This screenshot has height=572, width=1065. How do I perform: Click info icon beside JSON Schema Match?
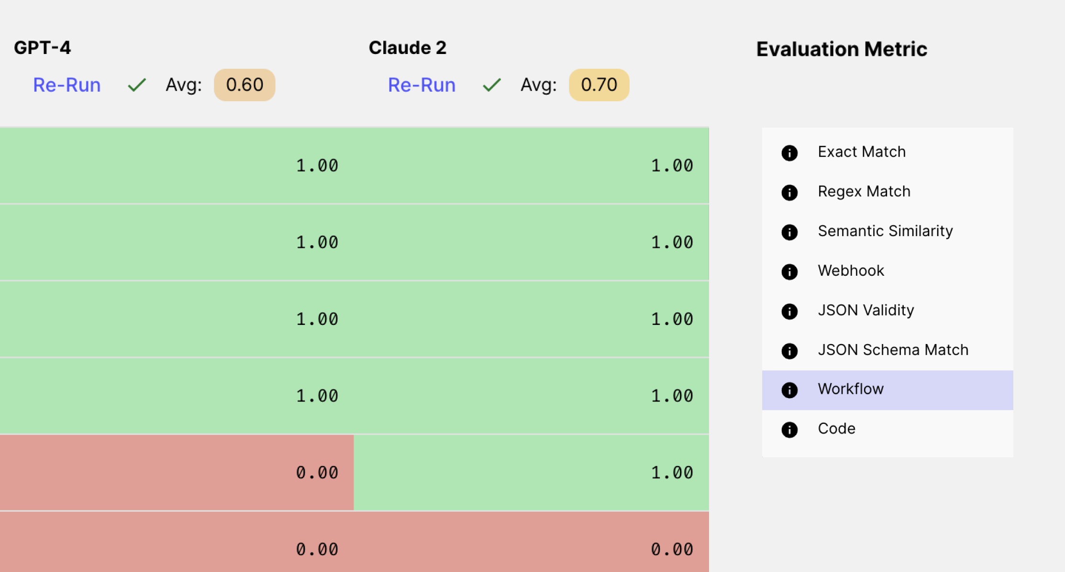789,351
